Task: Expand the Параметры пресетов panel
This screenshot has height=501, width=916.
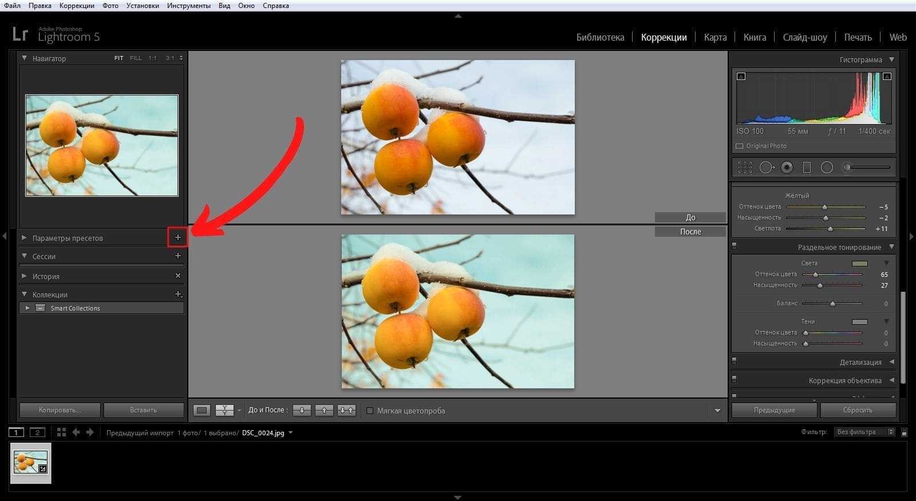Action: coord(24,237)
